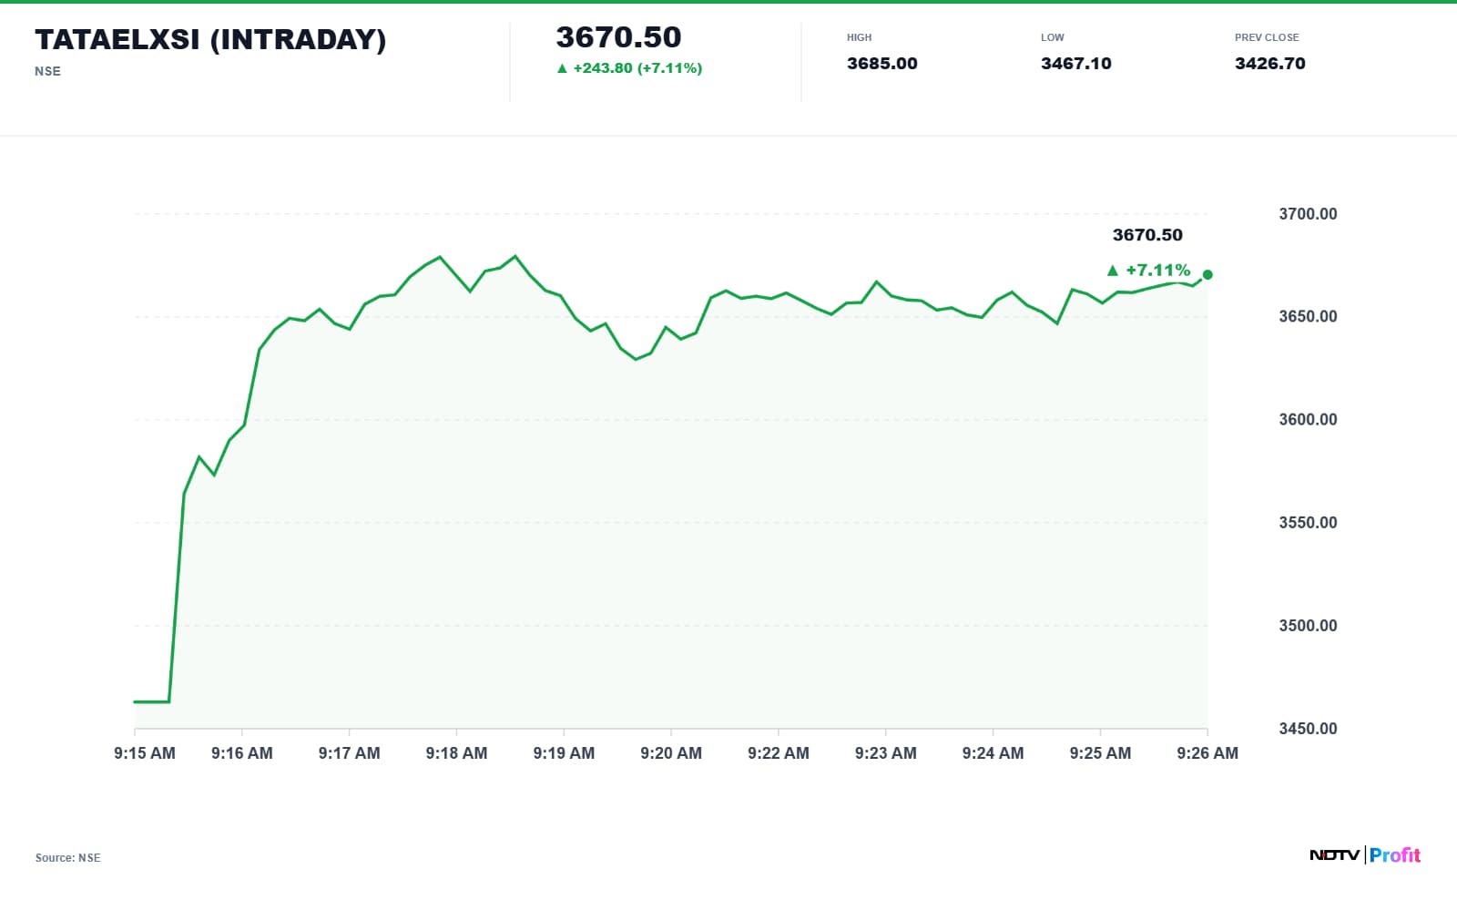The width and height of the screenshot is (1457, 900).
Task: Click the HIGH label
Action: point(859,37)
